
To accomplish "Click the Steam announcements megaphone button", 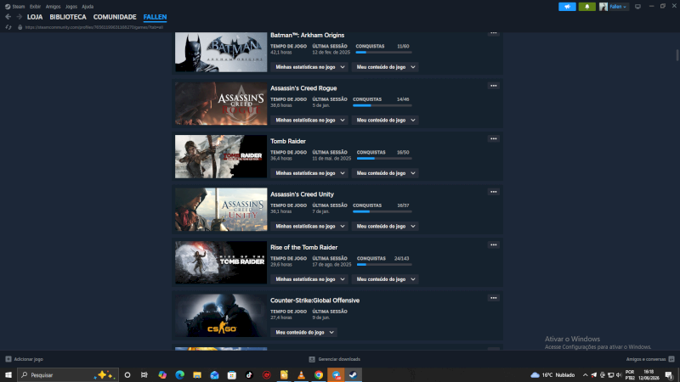I will click(567, 7).
